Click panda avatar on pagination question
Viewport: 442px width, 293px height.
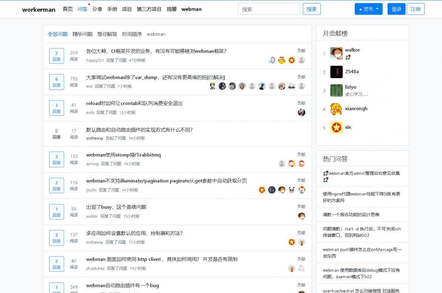pos(292,190)
